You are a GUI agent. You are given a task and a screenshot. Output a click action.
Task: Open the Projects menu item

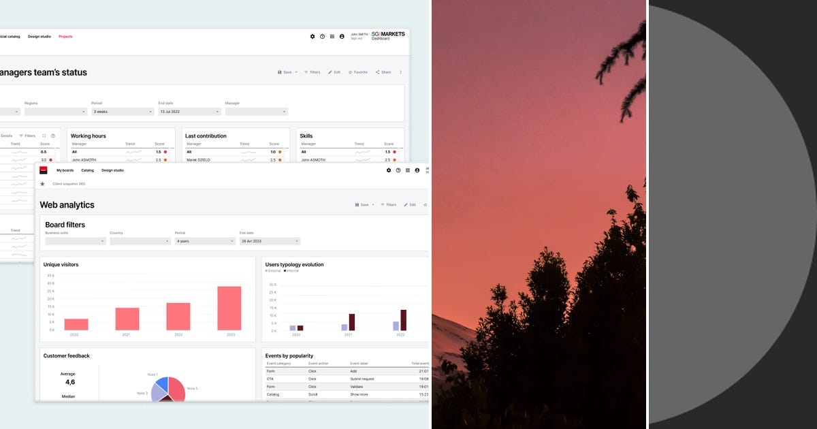[x=65, y=36]
